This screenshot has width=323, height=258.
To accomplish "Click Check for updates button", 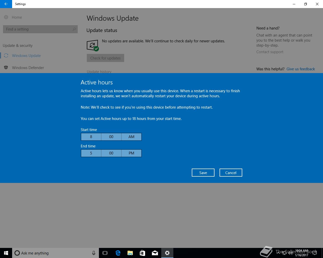I will coord(105,58).
